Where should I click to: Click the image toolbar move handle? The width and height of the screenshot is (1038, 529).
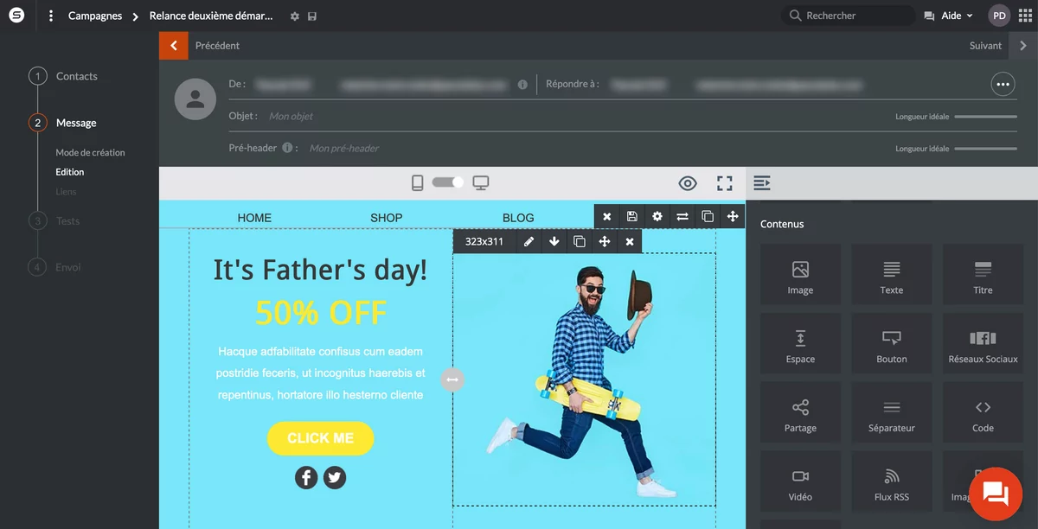(605, 241)
